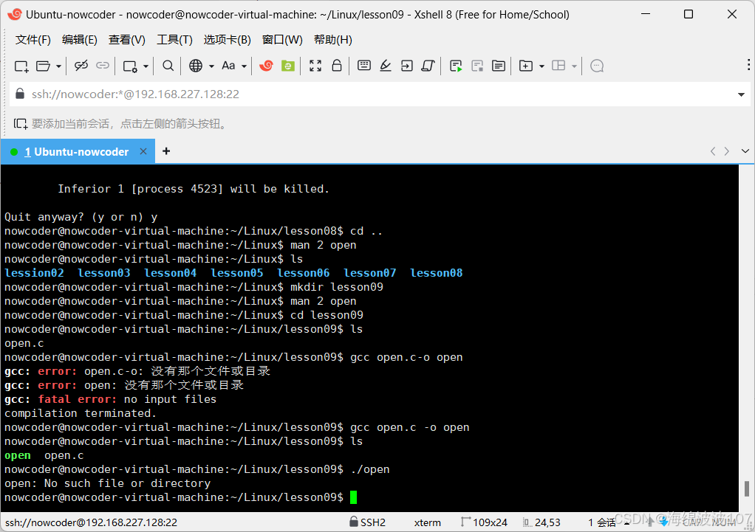Image resolution: width=755 pixels, height=532 pixels.
Task: Click the Encoding globe icon
Action: (196, 66)
